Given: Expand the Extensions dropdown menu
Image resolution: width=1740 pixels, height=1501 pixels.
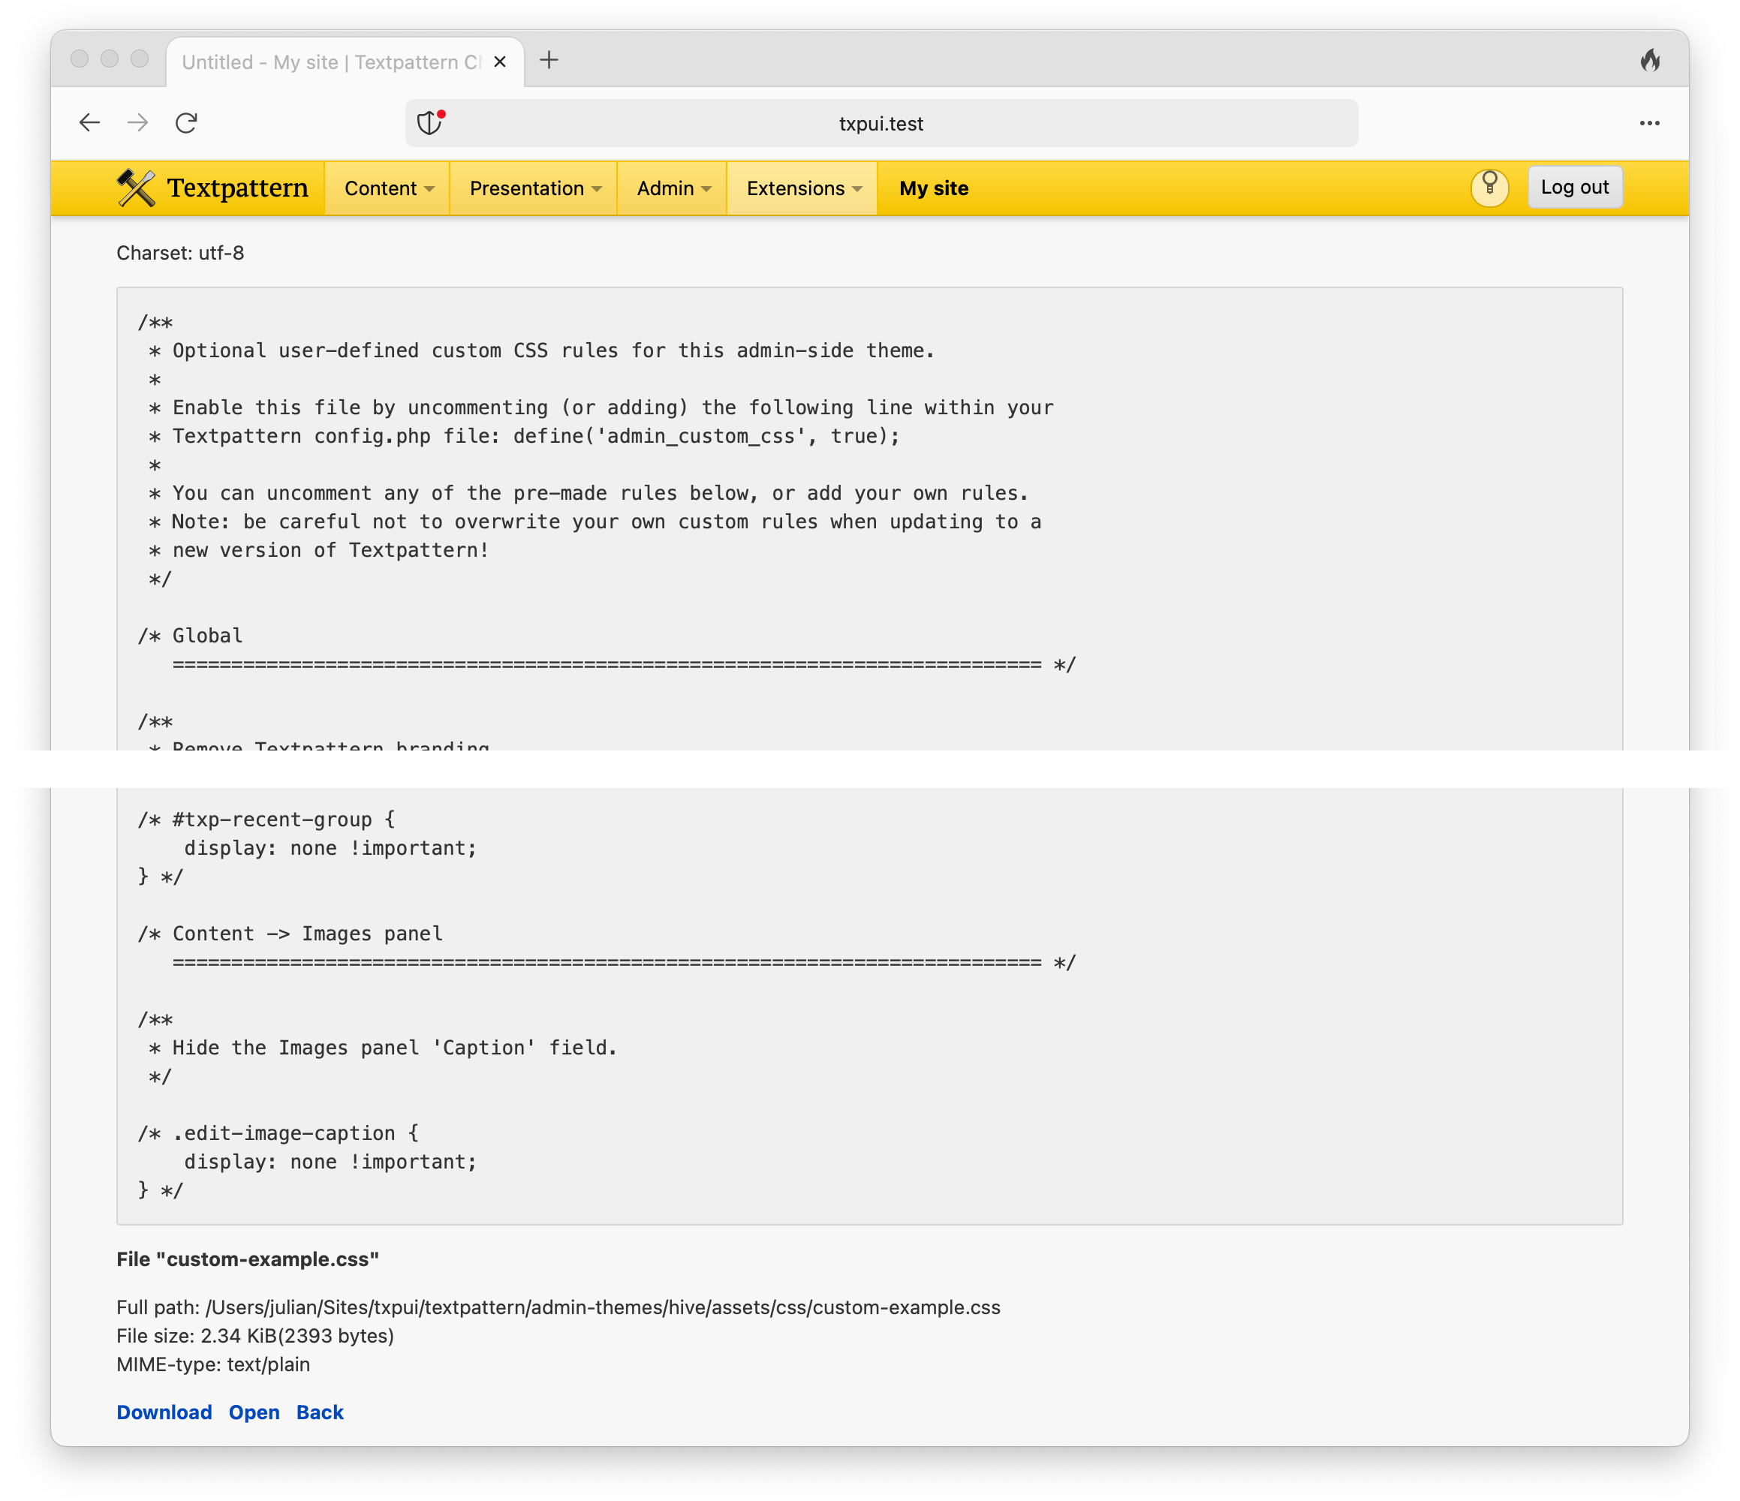Looking at the screenshot, I should point(803,188).
